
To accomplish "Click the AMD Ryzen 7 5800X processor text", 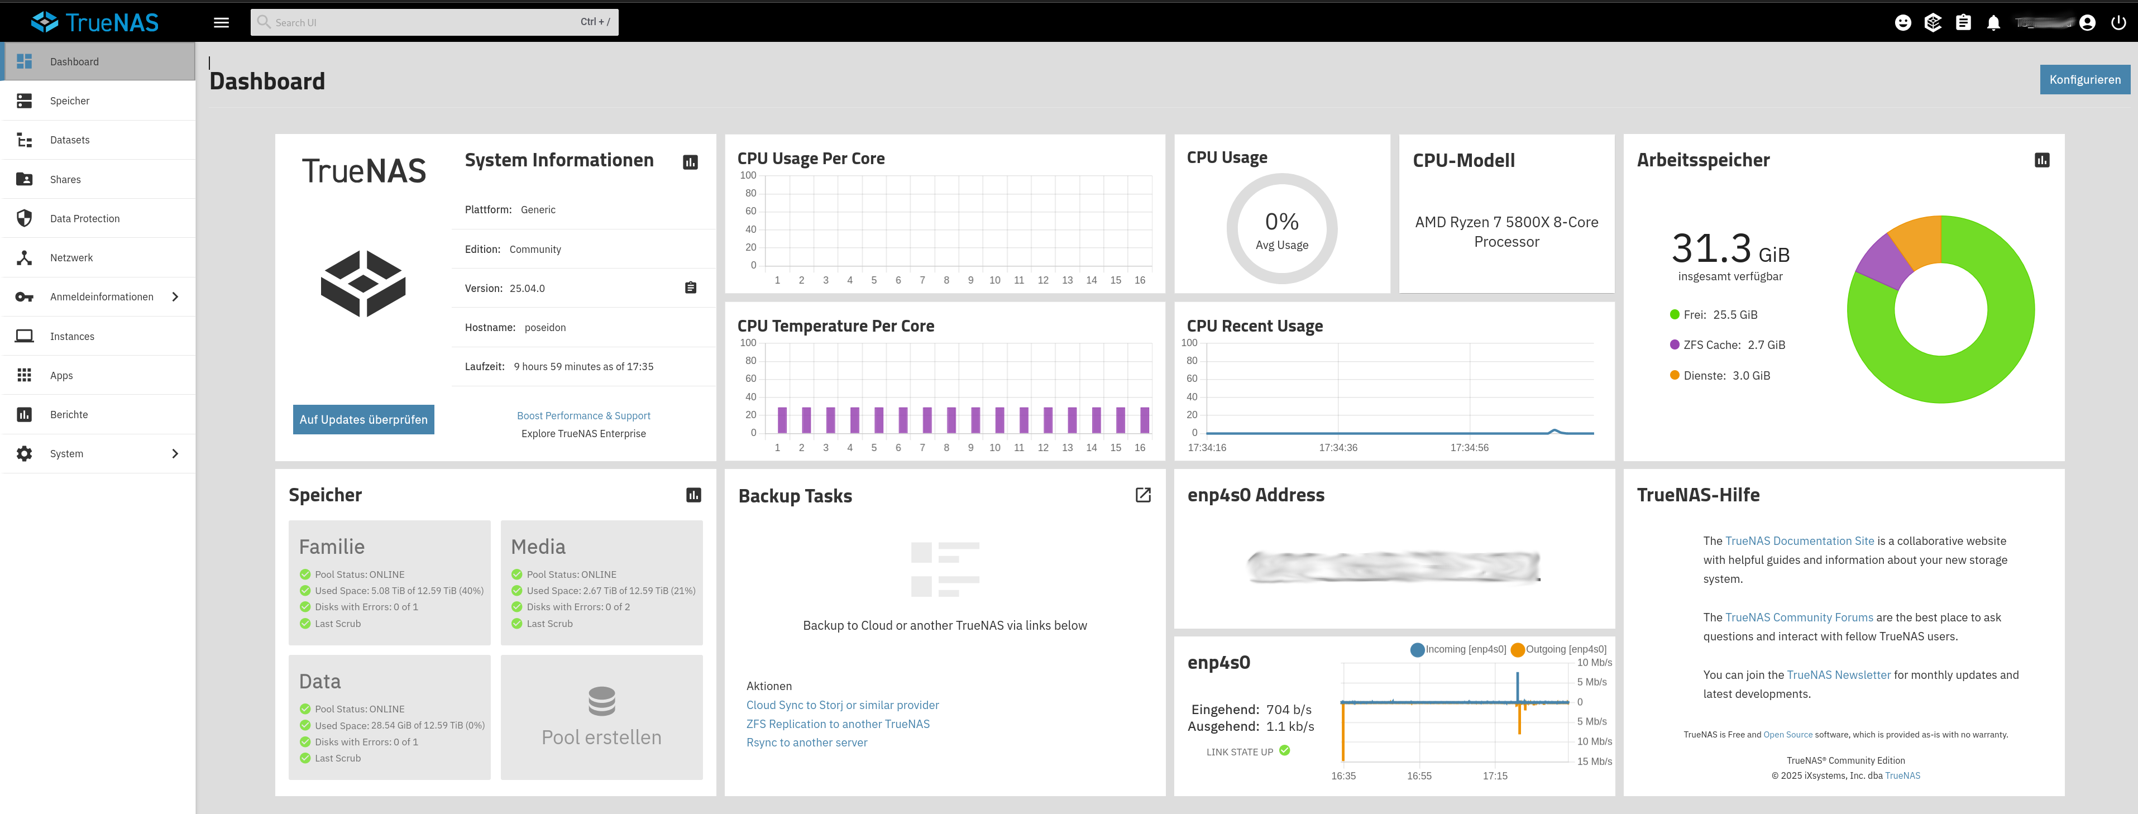I will click(x=1506, y=232).
